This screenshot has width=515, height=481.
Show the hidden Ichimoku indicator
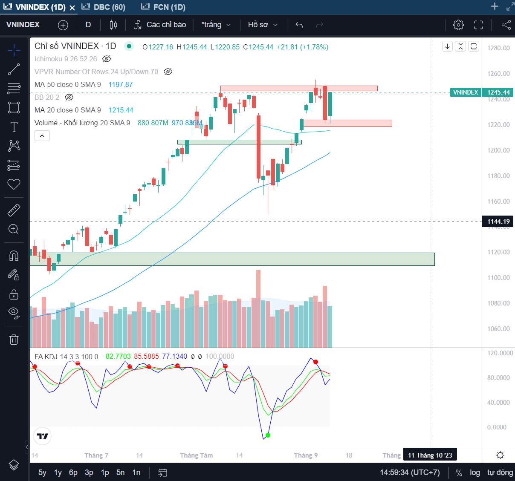107,59
